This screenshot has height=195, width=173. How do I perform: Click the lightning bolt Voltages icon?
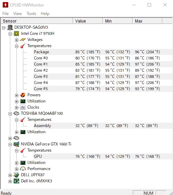point(23,40)
